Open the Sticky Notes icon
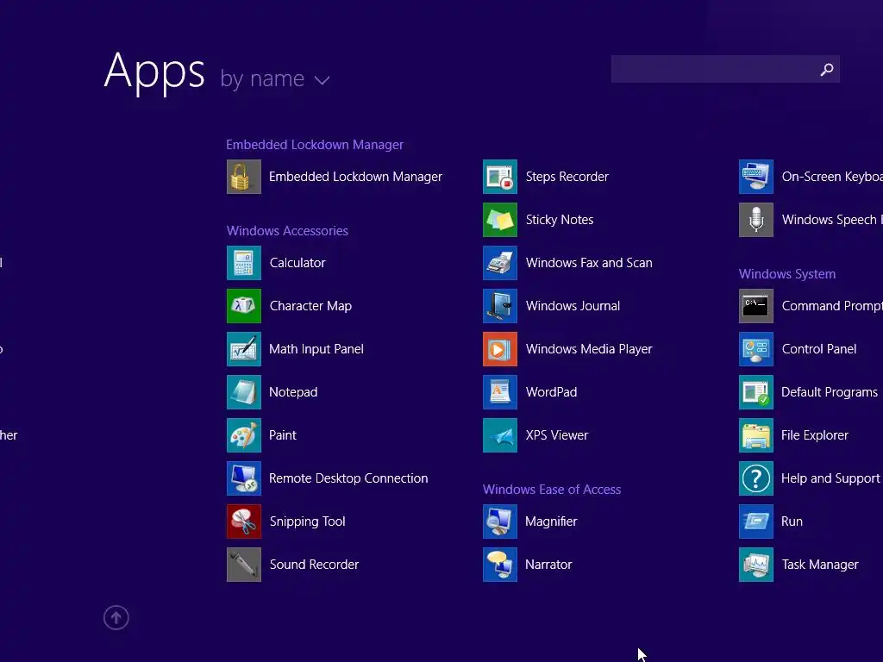 point(500,220)
